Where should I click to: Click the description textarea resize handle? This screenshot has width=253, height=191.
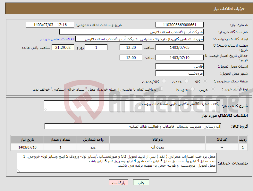point(46,109)
